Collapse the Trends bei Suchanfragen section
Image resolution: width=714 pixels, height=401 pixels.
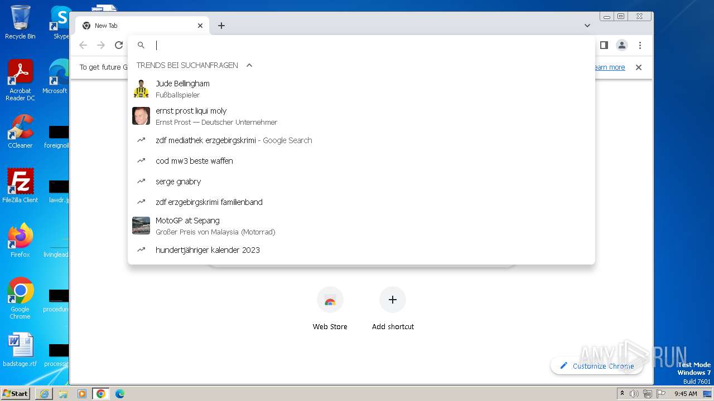[x=249, y=65]
